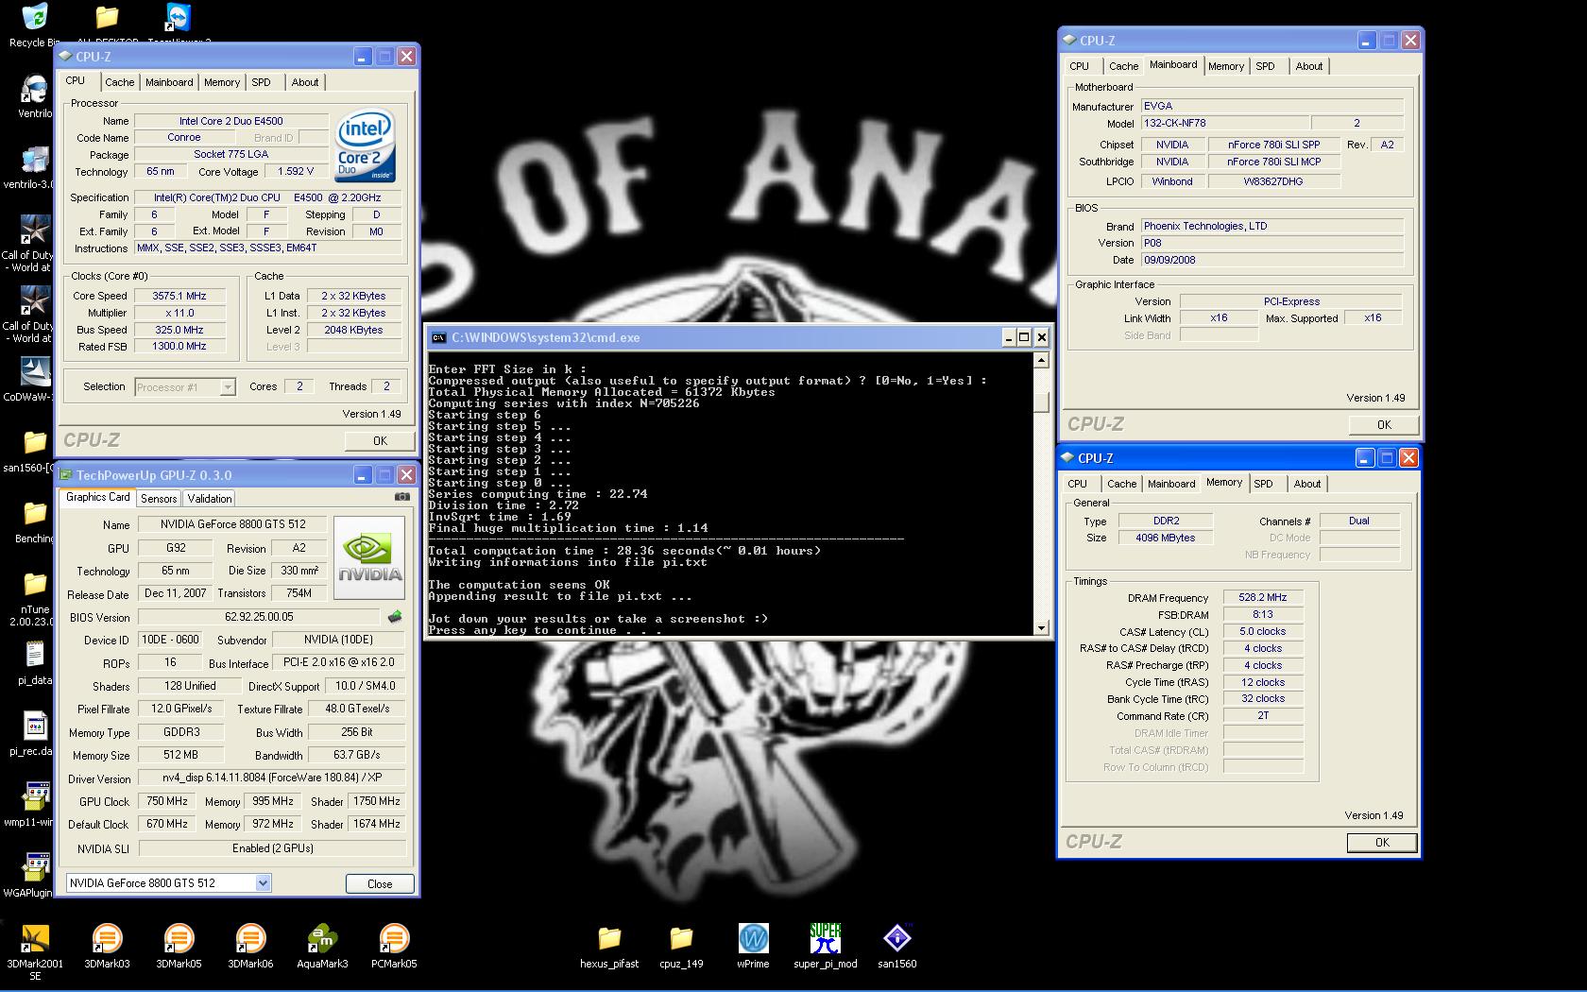Launch 3DMark2001 SE shortcut
This screenshot has height=992, width=1587.
pos(35,939)
